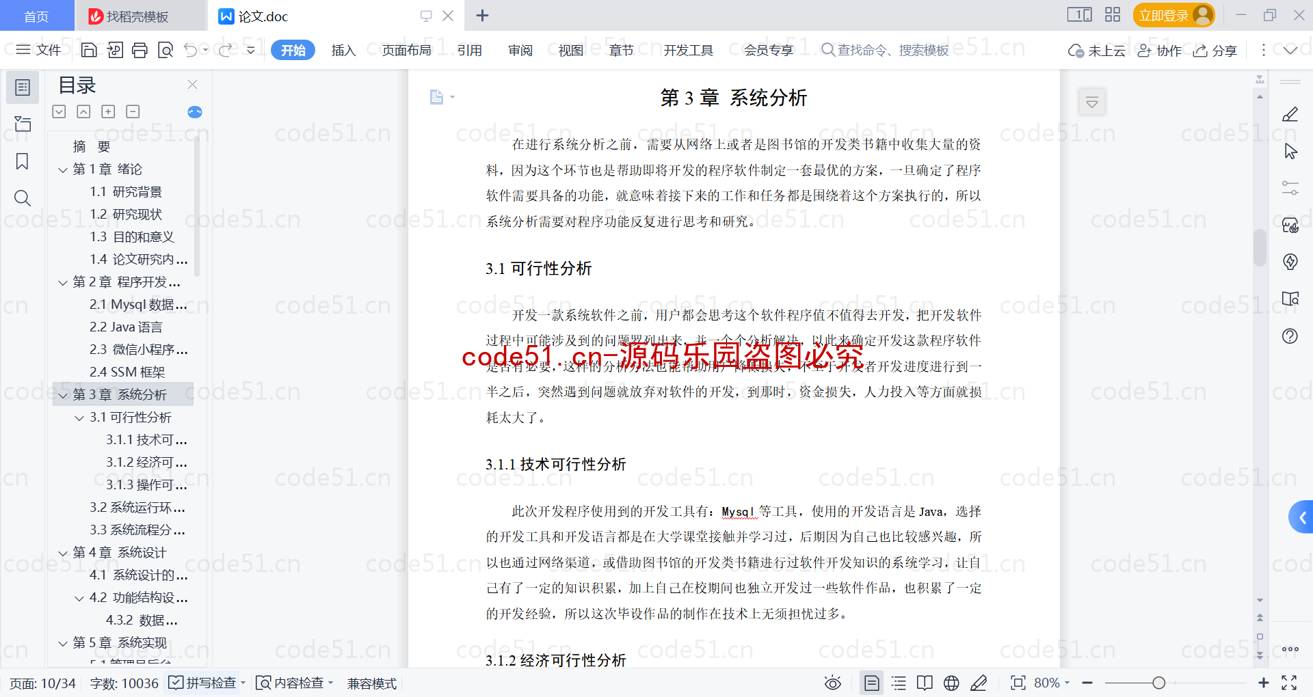Collapse all headings icon in TOC panel
Screen dimensions: 1313x697
[x=83, y=111]
